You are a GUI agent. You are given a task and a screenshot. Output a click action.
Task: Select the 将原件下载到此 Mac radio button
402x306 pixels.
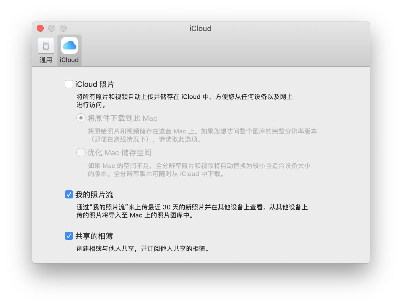pos(81,118)
